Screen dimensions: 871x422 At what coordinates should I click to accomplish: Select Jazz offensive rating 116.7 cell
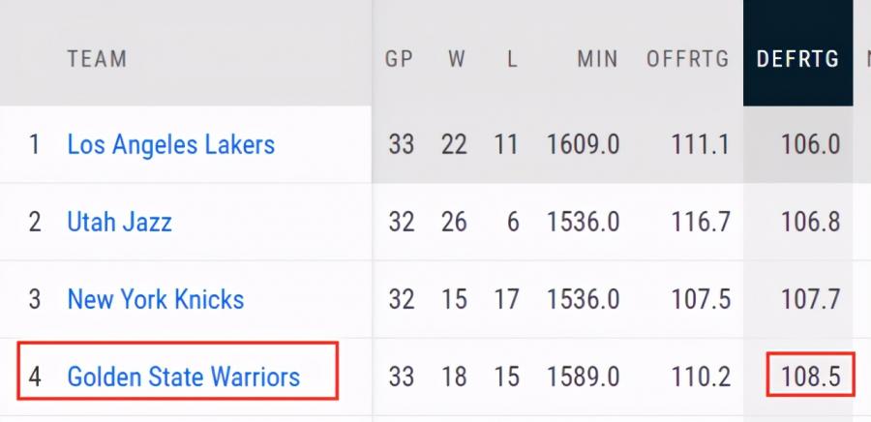click(701, 222)
